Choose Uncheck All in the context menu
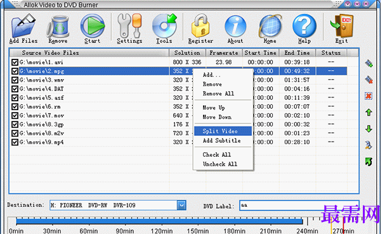392x234 pixels. 223,164
